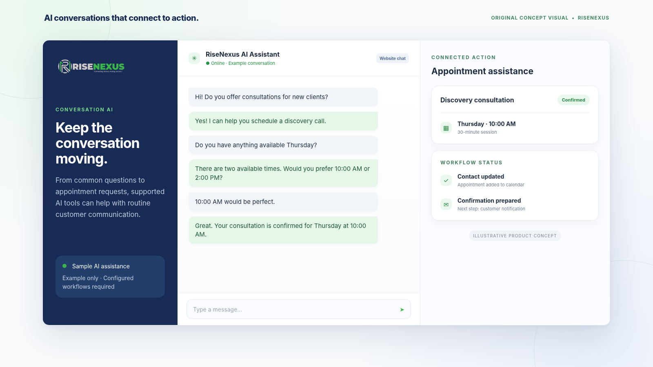Select the consultation confirmed reply message
Screen dimensions: 653x367
click(283, 230)
